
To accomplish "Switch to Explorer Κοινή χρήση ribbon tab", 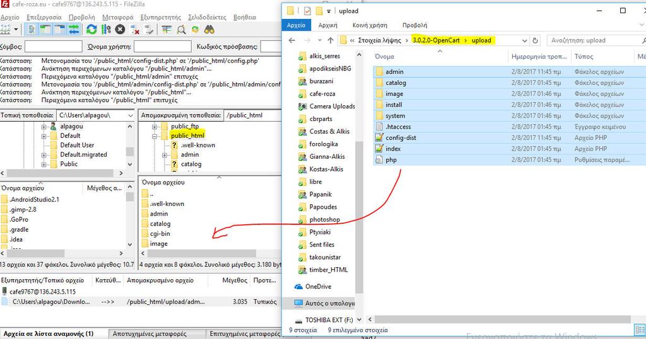I will point(370,25).
